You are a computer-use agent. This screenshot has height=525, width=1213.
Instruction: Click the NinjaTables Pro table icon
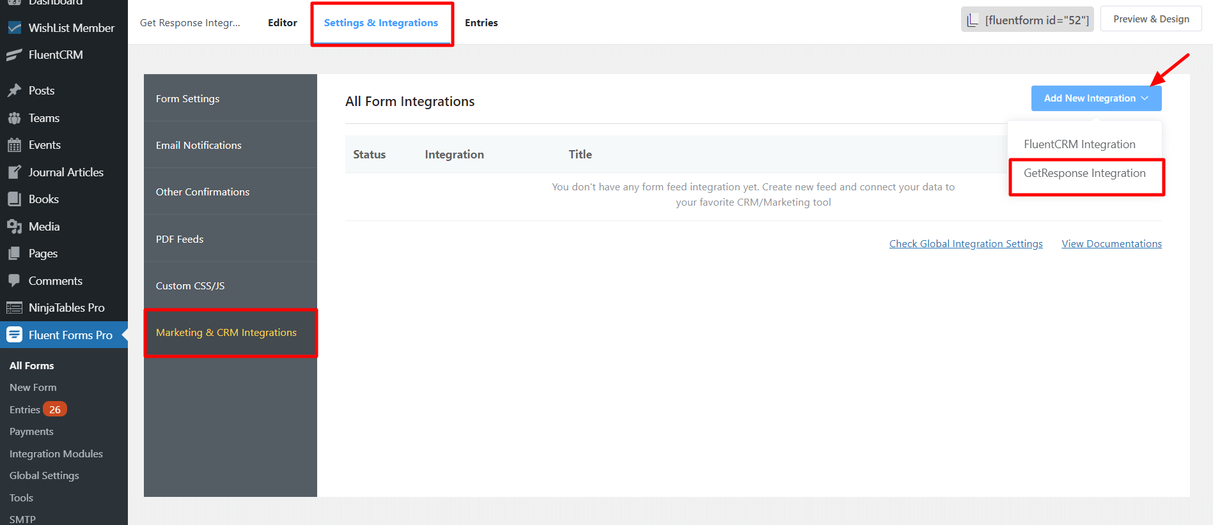[14, 308]
